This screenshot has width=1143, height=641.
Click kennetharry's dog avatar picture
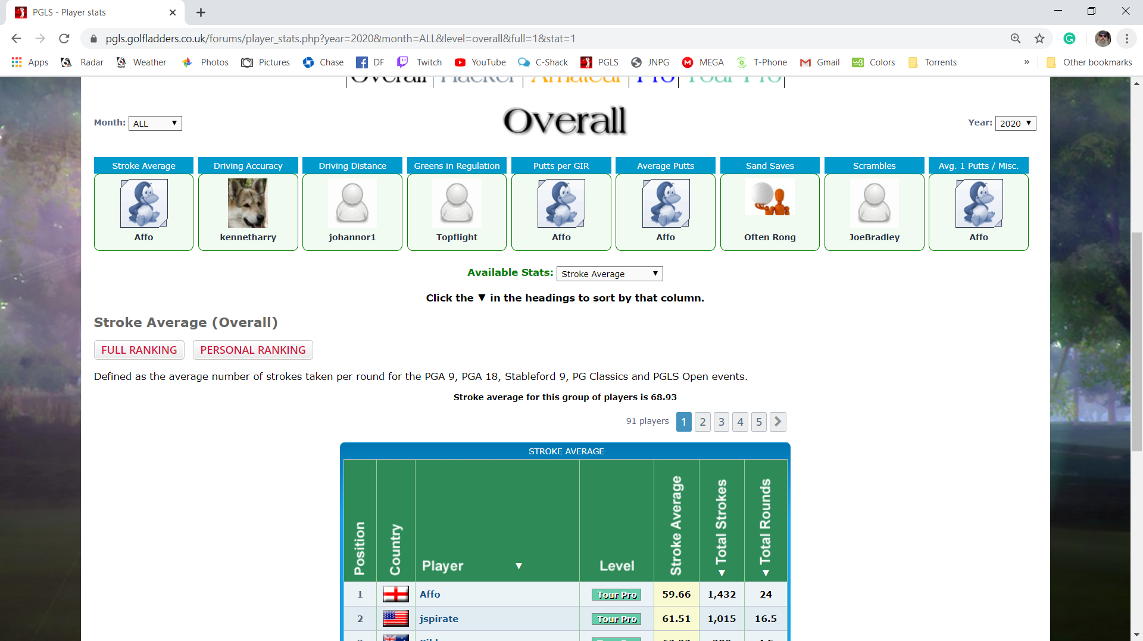[248, 203]
